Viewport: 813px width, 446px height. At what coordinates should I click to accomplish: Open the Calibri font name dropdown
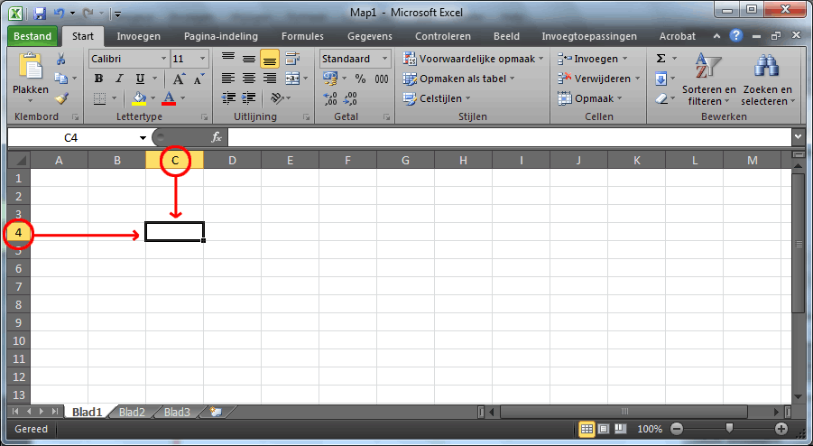coord(163,59)
